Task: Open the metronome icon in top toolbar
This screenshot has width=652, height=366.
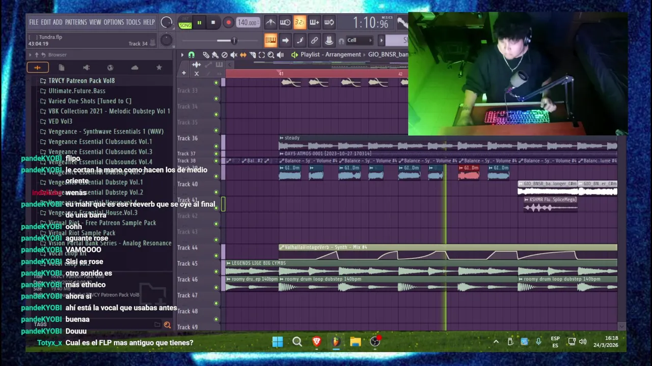Action: click(270, 22)
